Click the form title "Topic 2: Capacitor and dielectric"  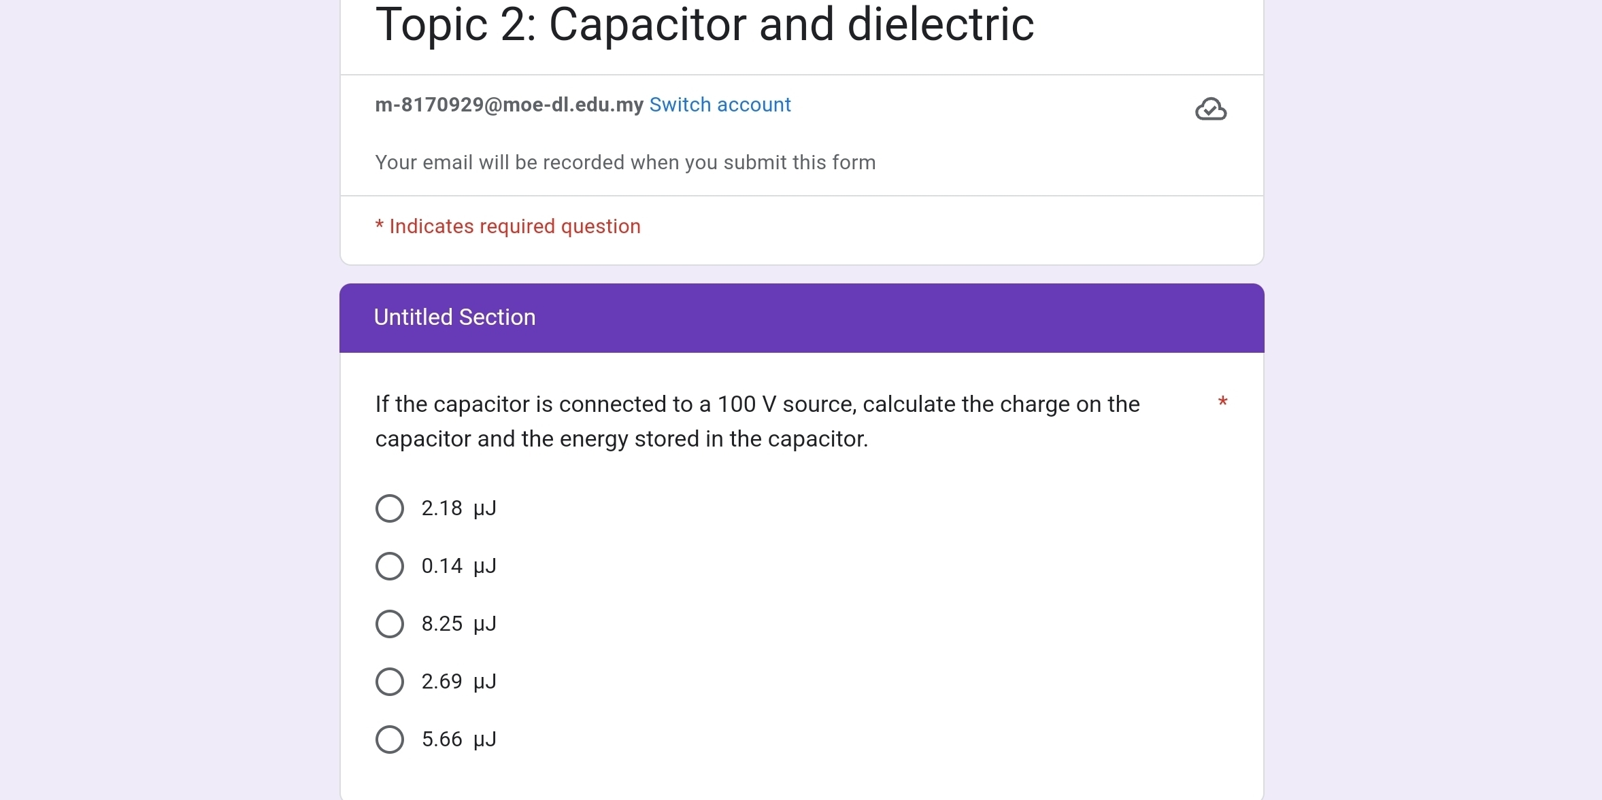coord(704,25)
